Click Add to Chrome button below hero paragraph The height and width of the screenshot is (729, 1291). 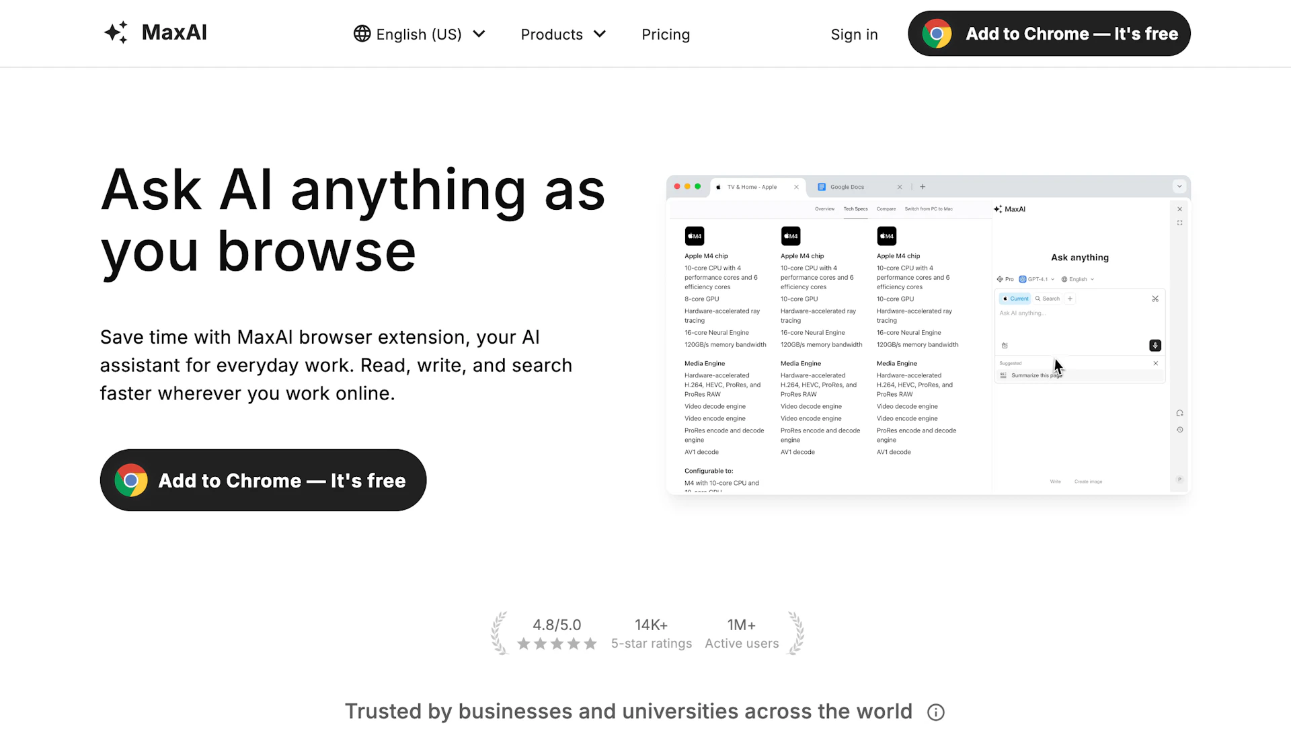coord(263,480)
